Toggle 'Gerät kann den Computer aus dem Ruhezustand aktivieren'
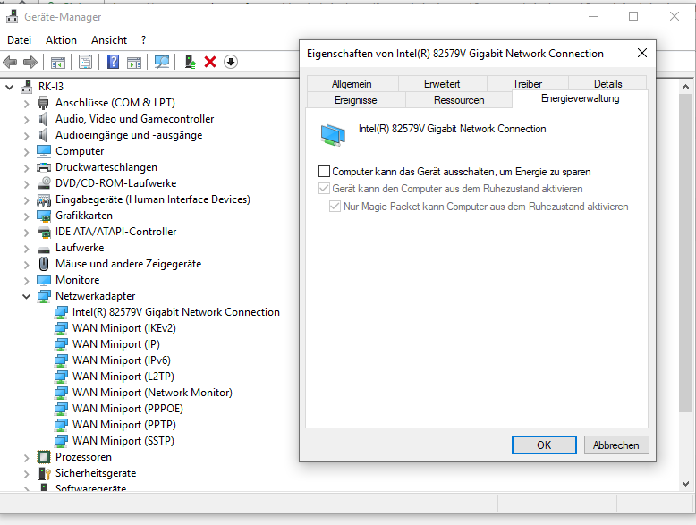This screenshot has height=525, width=696. point(325,189)
